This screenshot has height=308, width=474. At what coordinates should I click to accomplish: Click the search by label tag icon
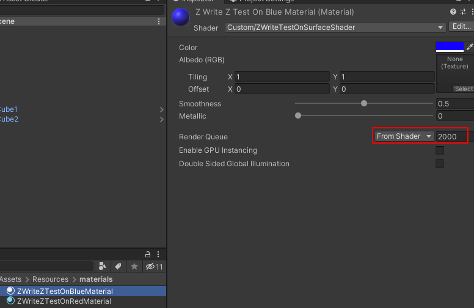pos(119,266)
